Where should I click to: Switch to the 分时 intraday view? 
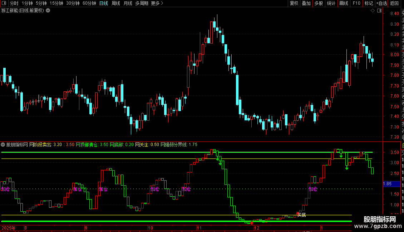(x=14, y=3)
